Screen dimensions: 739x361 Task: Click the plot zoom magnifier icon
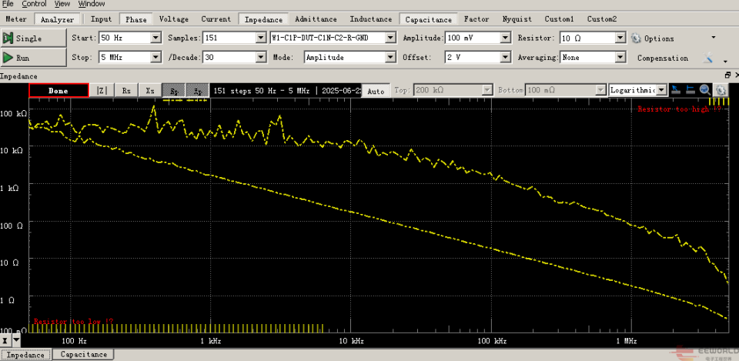[x=705, y=90]
